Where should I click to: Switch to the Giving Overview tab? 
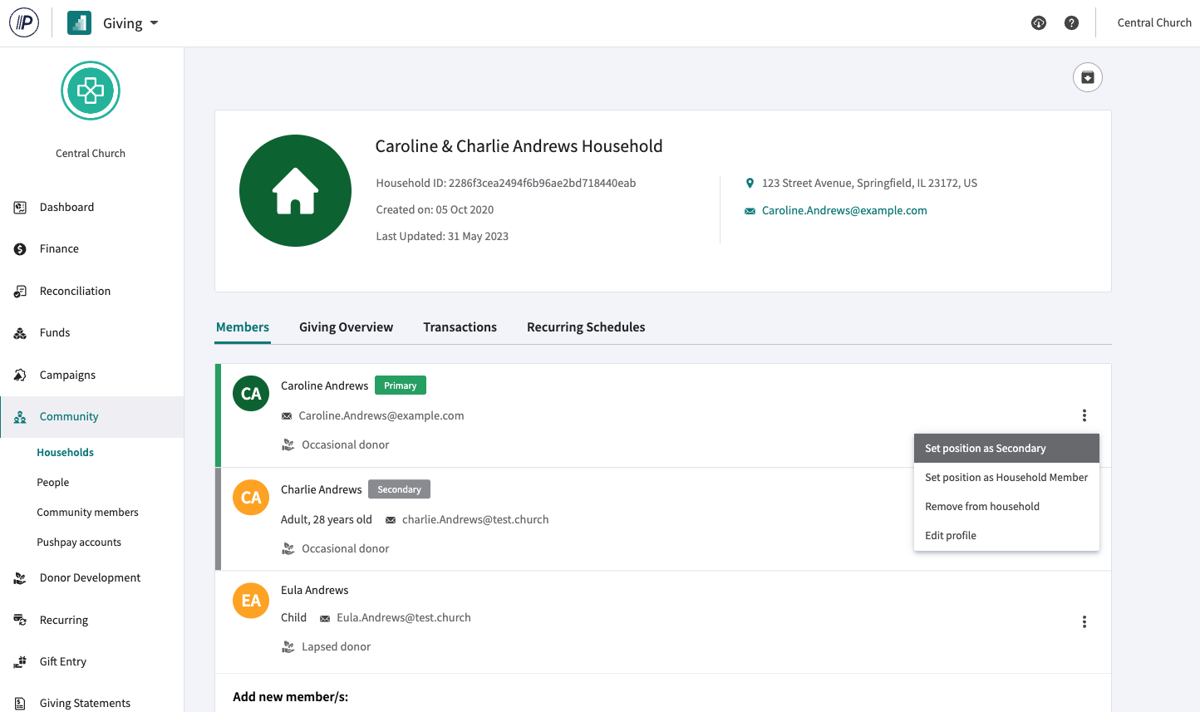pyautogui.click(x=346, y=327)
